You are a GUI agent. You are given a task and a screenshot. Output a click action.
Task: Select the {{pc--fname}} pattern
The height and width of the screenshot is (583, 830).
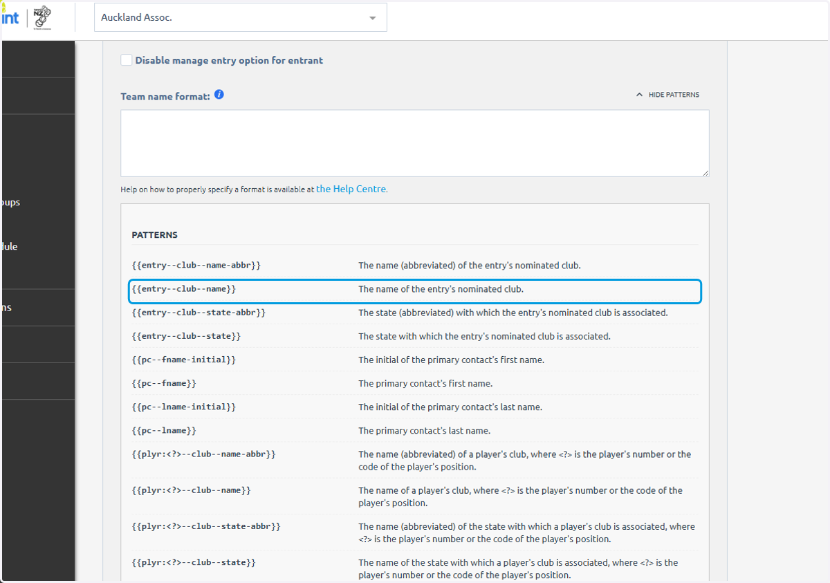click(164, 383)
